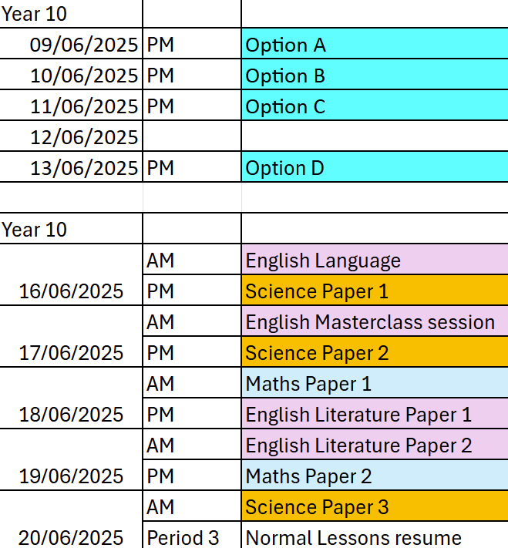Select the Science Paper 2 cell
This screenshot has width=508, height=548.
tap(375, 351)
